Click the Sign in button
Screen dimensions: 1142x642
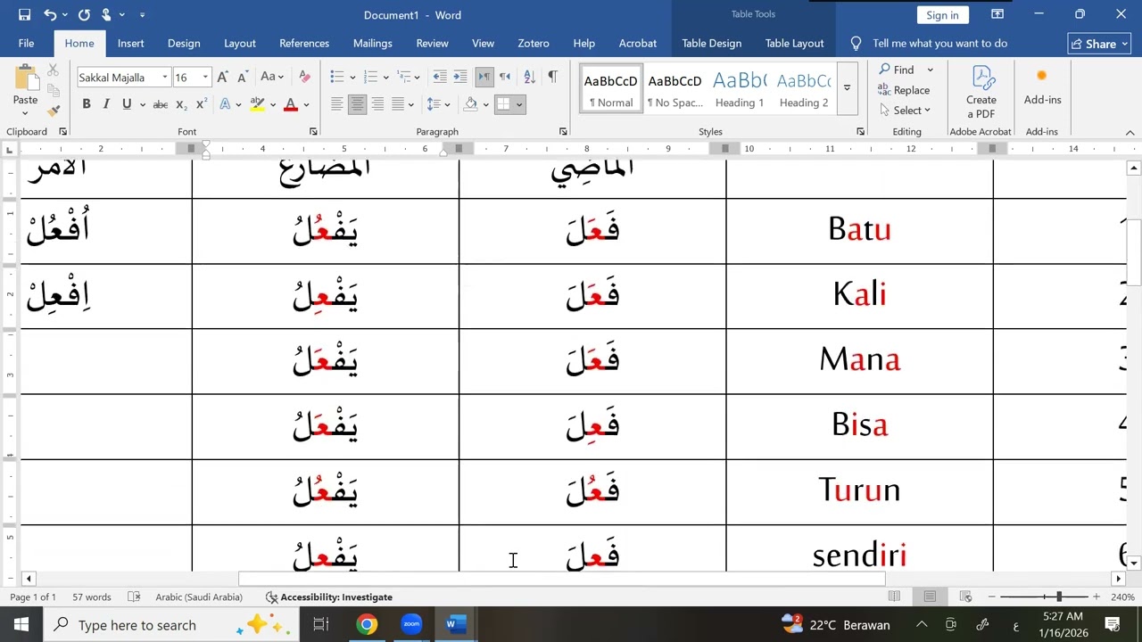(x=942, y=14)
